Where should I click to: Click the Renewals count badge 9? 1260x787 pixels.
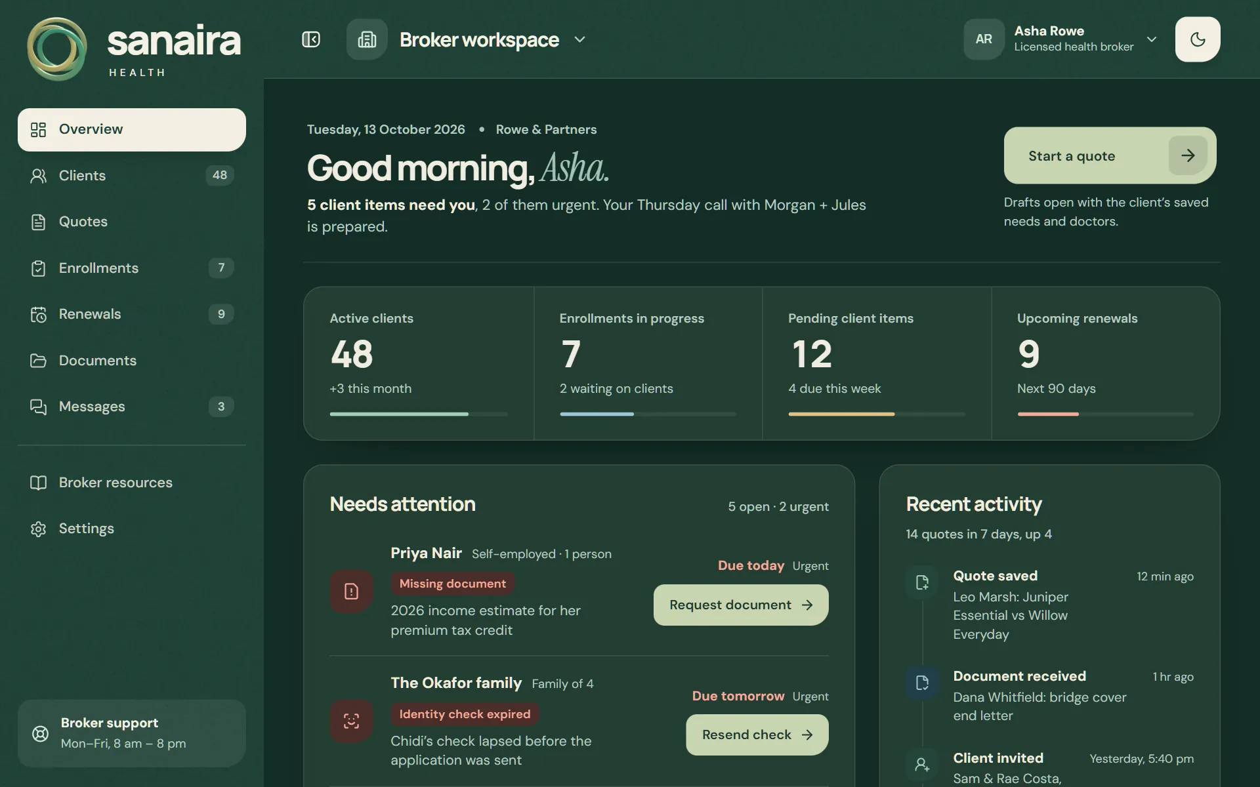[221, 313]
